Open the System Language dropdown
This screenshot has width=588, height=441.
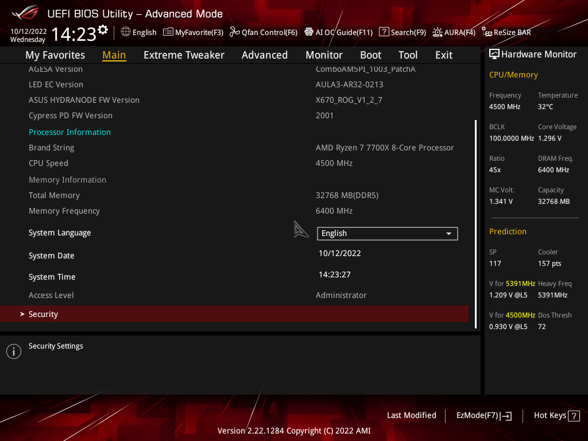(x=388, y=233)
